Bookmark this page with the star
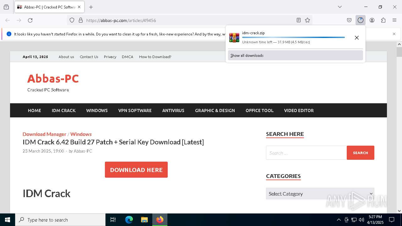The height and width of the screenshot is (226, 402). [x=307, y=20]
